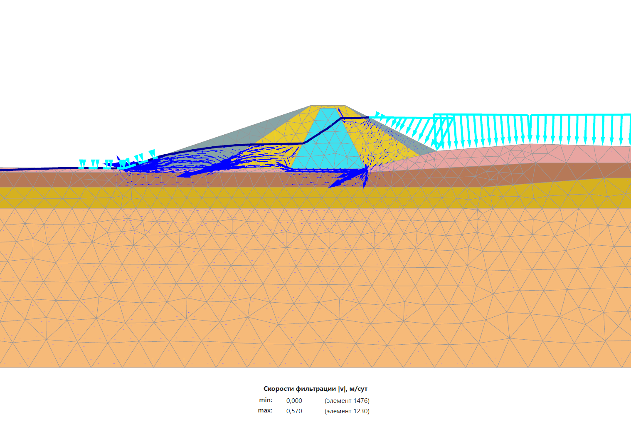Click the "min:" legend label
The image size is (631, 427).
tap(265, 400)
